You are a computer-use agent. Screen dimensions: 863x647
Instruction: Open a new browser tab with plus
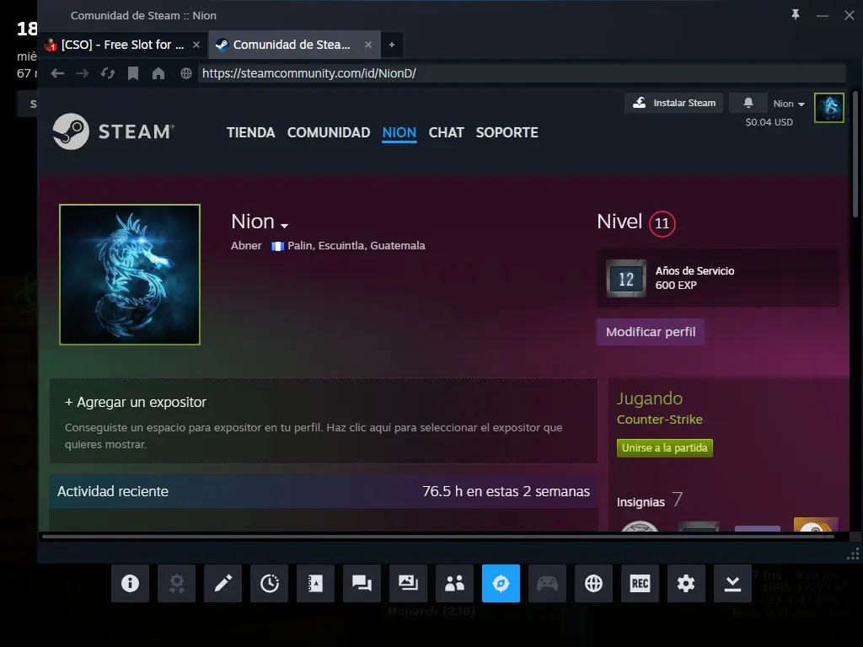point(392,45)
